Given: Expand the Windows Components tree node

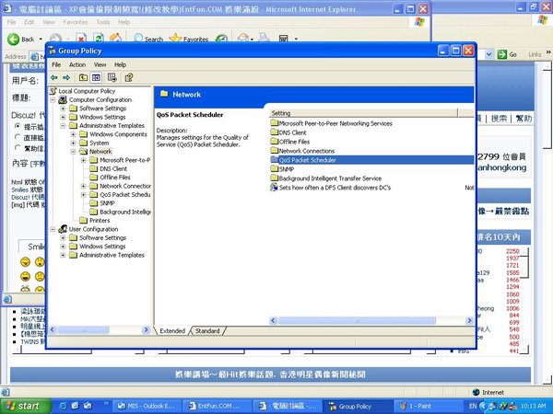Looking at the screenshot, I should (73, 134).
